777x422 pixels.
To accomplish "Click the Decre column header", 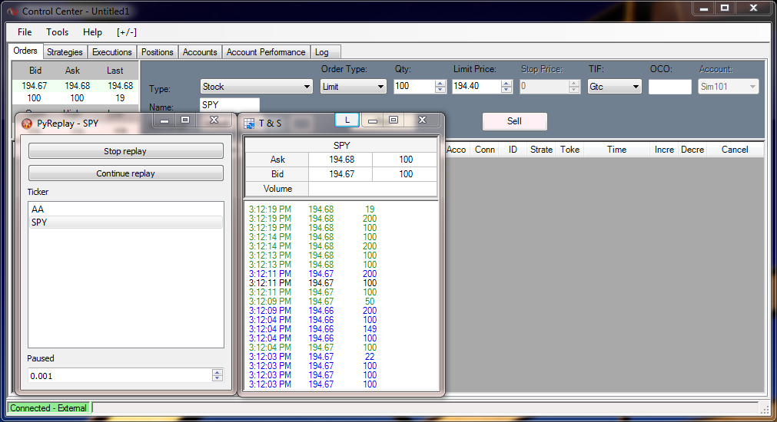I will (692, 150).
